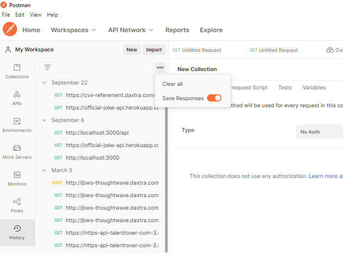The image size is (343, 253).
Task: Click the Import button
Action: click(x=154, y=50)
